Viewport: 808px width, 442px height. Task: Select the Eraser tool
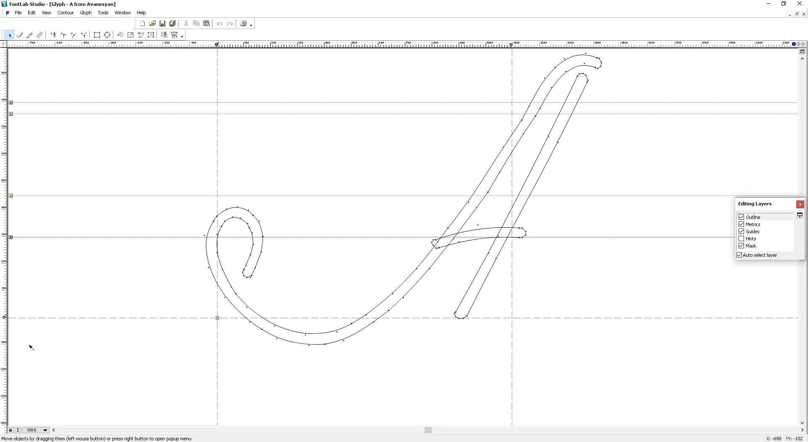click(x=19, y=35)
